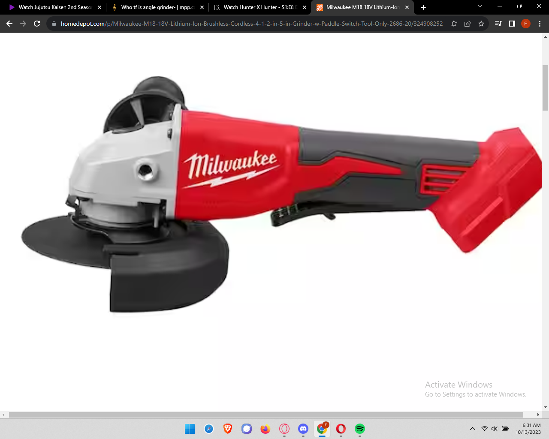Open Spotify from the taskbar
The image size is (549, 439).
pos(360,429)
